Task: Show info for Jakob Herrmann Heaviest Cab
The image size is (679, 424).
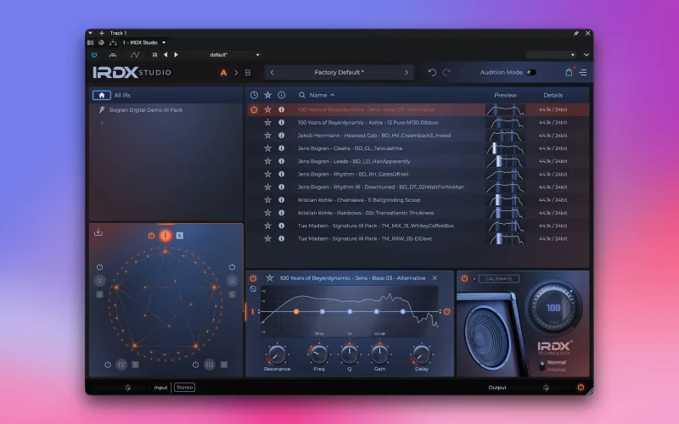Action: 282,136
